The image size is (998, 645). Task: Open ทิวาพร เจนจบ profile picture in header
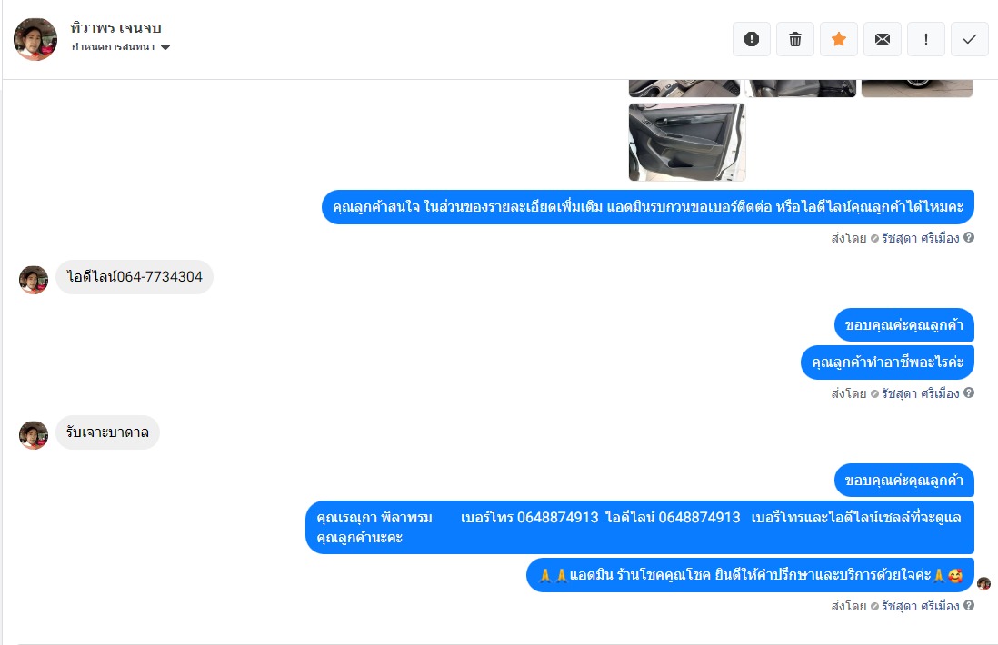[35, 39]
